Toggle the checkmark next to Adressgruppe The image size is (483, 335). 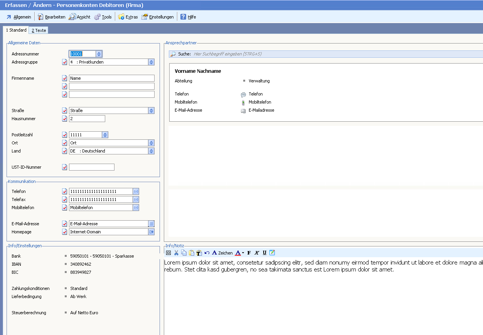[x=65, y=62]
